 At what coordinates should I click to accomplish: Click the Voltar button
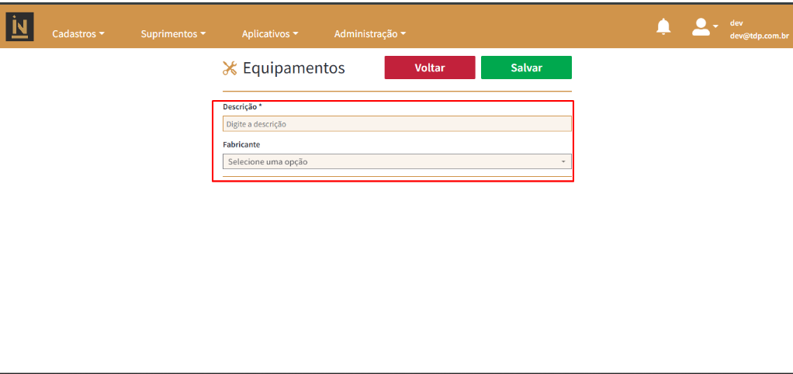tap(430, 68)
